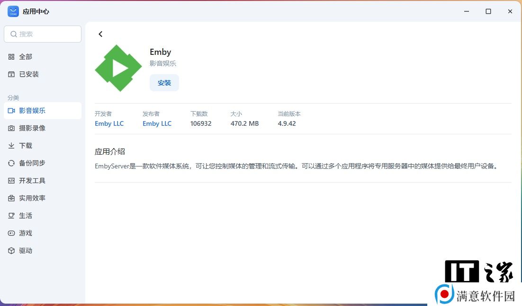Click the back arrow icon
Image resolution: width=522 pixels, height=306 pixels.
(100, 34)
